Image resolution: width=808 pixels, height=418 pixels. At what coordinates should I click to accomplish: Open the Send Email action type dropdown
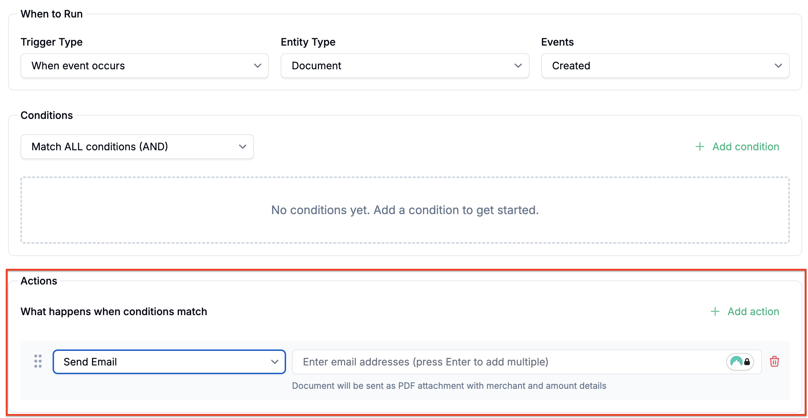tap(169, 362)
